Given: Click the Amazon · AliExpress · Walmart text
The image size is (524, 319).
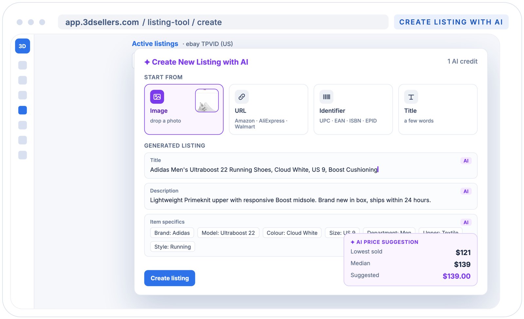Looking at the screenshot, I should [261, 124].
